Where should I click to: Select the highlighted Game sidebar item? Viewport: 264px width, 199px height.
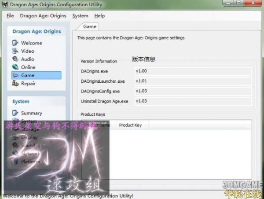coord(27,75)
